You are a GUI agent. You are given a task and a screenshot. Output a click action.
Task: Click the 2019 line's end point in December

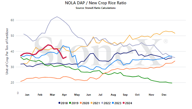point(172,83)
